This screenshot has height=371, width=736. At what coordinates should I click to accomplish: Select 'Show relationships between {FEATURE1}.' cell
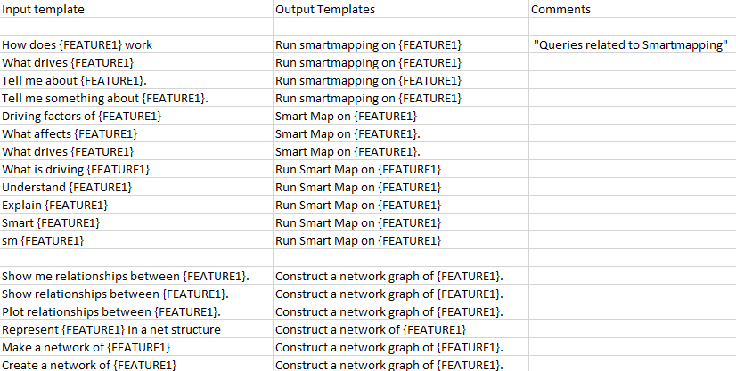pos(136,294)
